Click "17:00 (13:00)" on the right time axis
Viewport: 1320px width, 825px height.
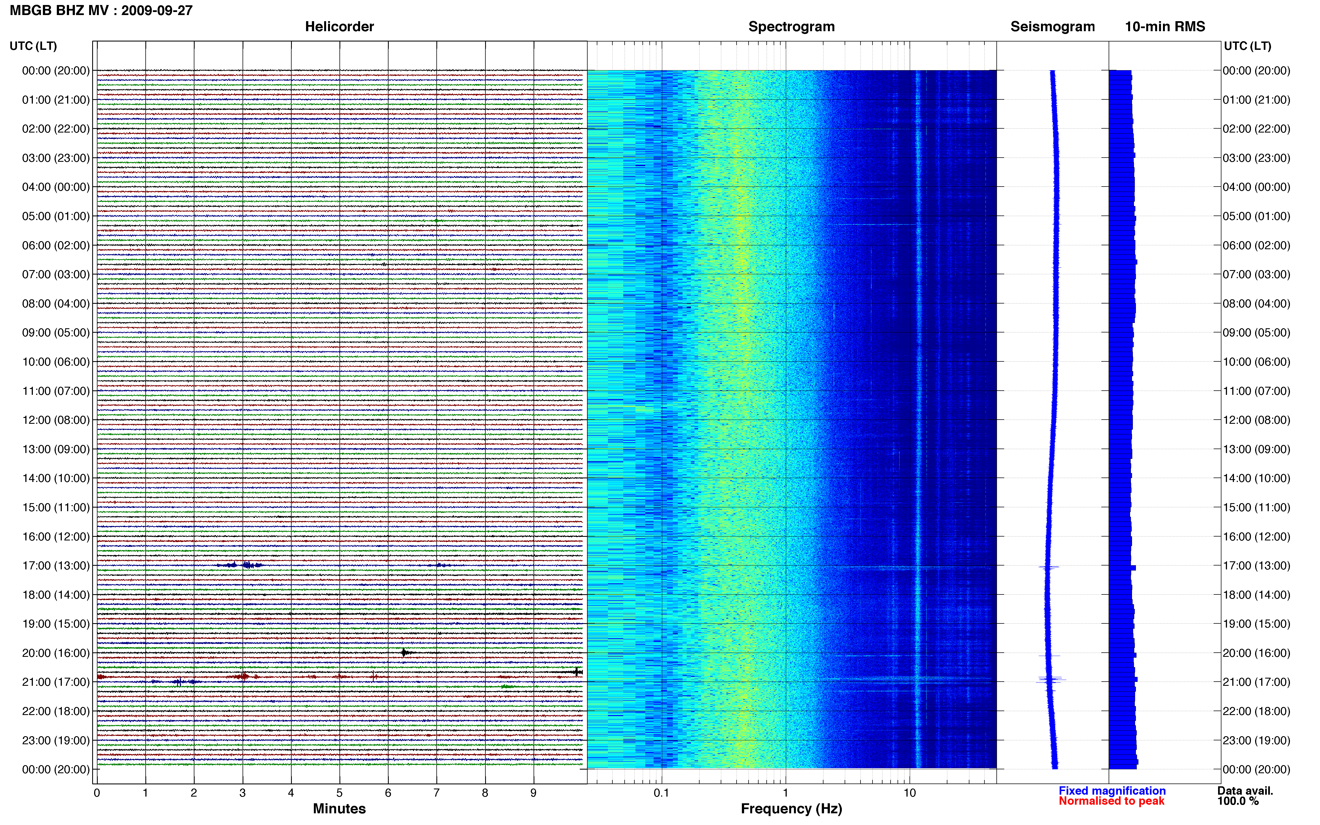(1256, 566)
